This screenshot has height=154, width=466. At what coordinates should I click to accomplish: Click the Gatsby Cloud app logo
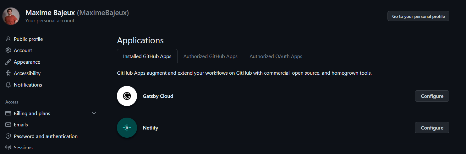coord(127,96)
